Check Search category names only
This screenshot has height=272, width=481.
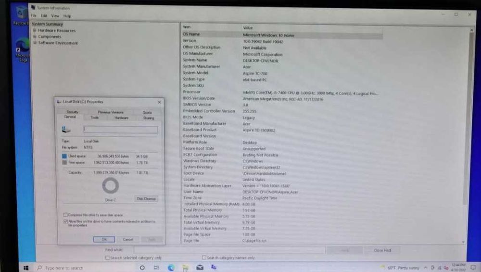[x=204, y=258]
